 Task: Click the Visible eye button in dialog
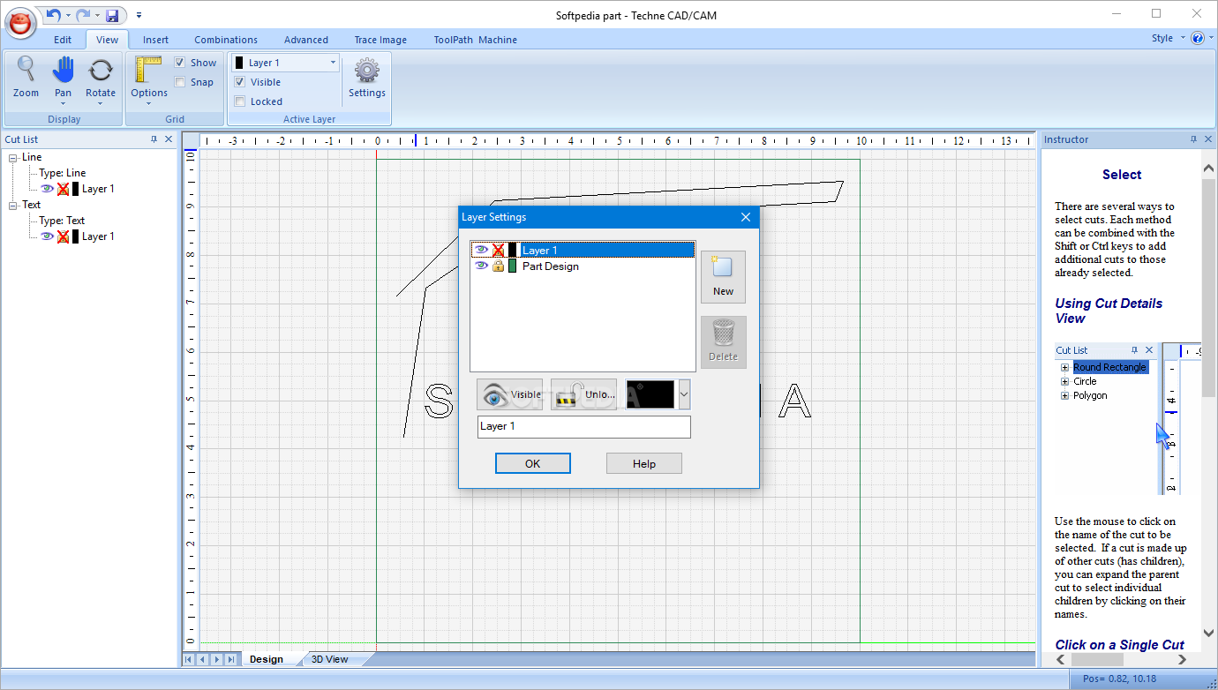[509, 394]
